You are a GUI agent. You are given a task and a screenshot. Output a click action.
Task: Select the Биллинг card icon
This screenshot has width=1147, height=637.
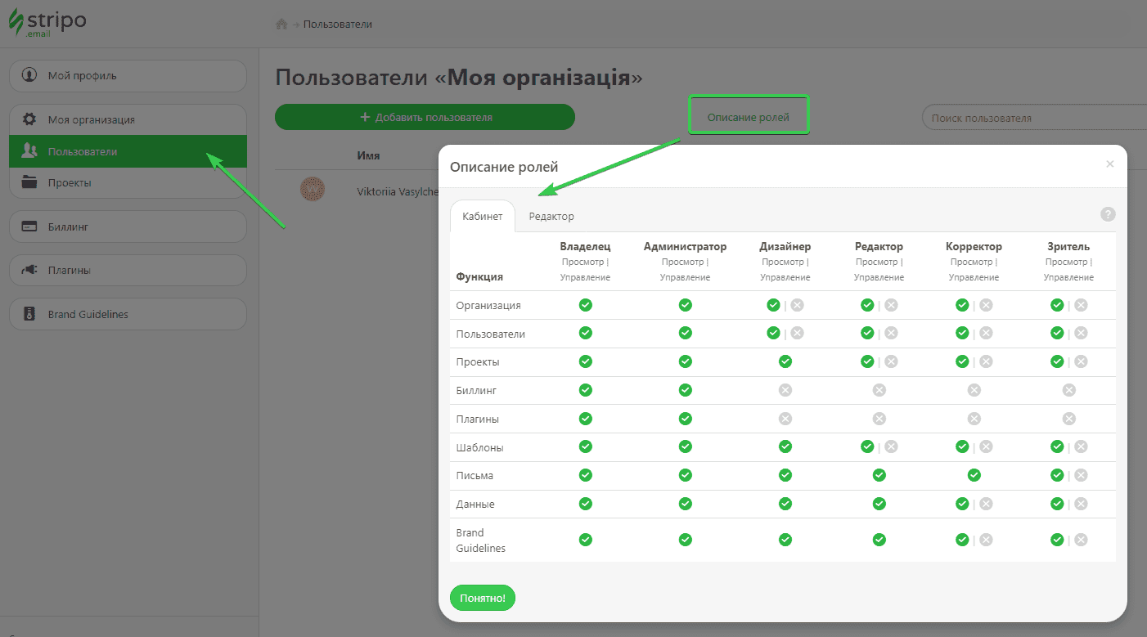point(29,226)
